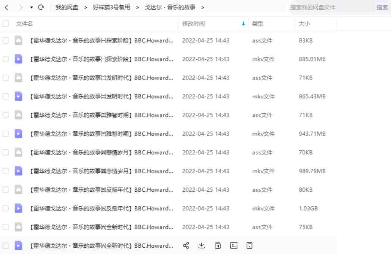Open the navigation history dropdown arrow

pyautogui.click(x=31, y=7)
